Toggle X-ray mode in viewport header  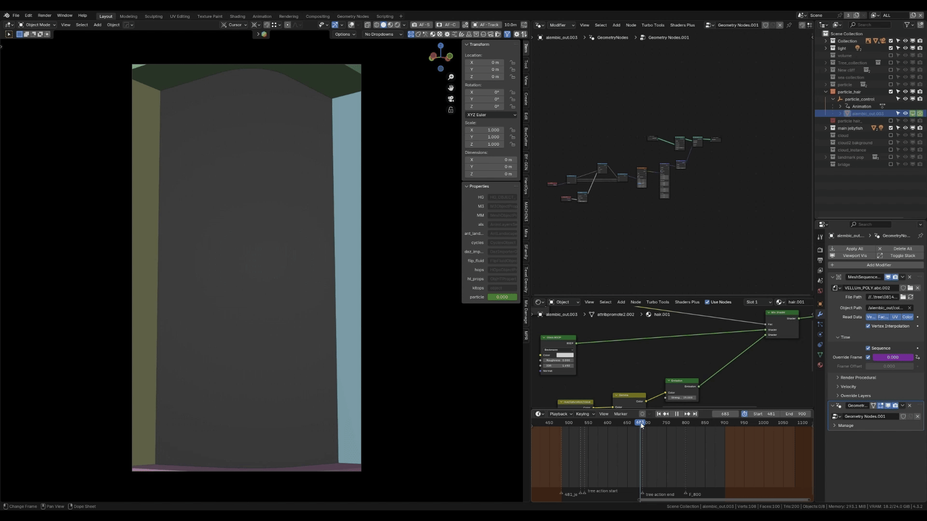(x=367, y=25)
